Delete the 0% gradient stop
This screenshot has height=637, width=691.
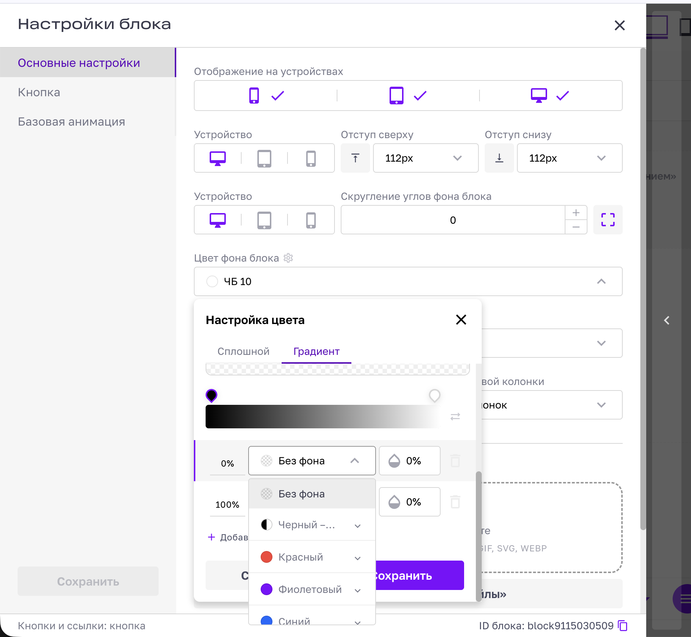[x=455, y=461]
